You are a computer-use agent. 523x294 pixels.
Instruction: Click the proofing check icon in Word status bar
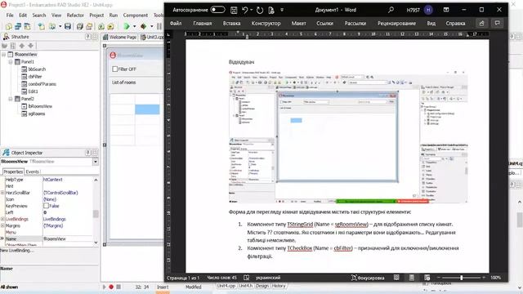click(246, 278)
